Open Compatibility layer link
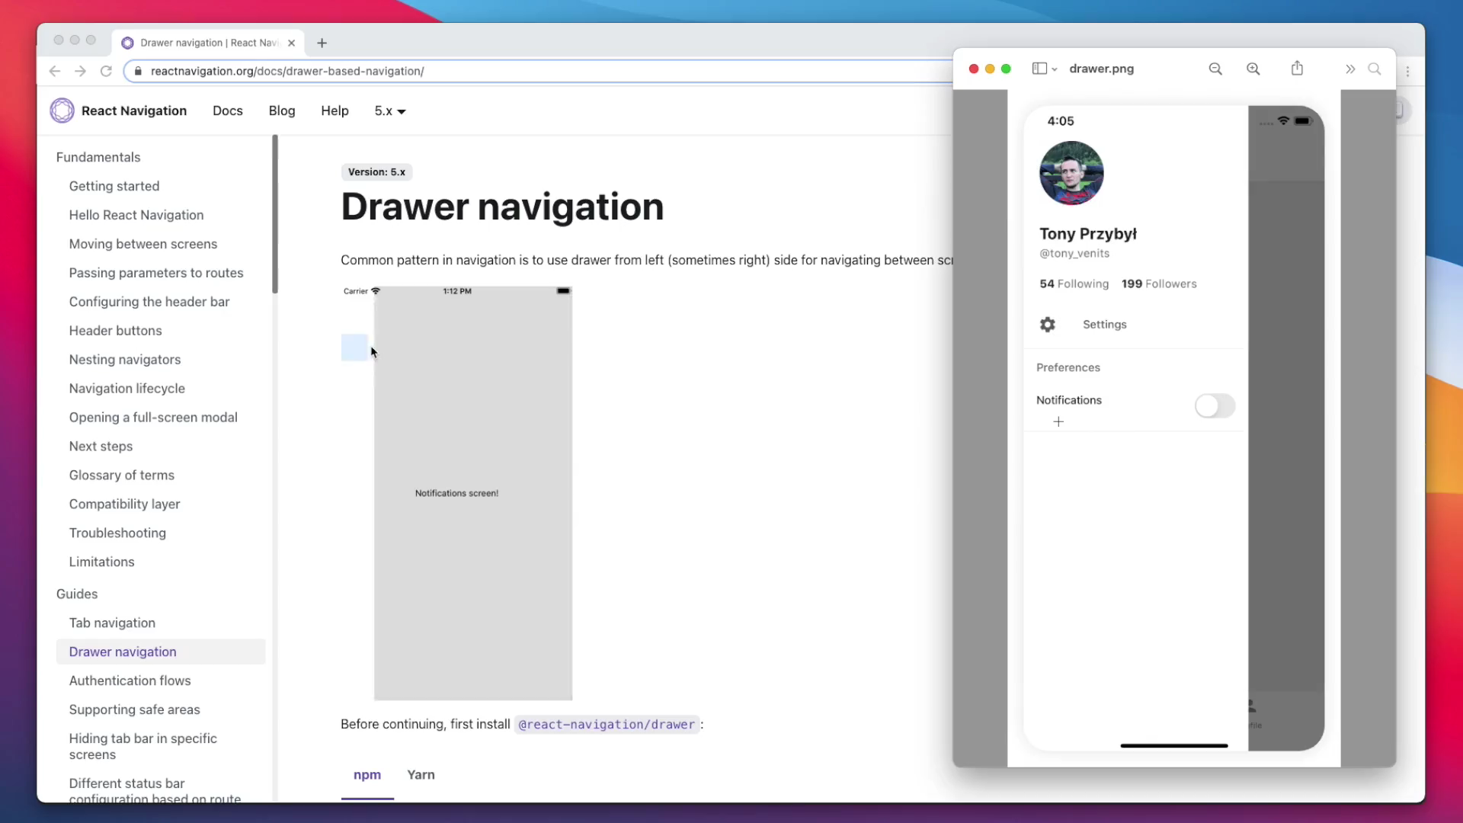Screen dimensions: 1463x823 coord(125,504)
